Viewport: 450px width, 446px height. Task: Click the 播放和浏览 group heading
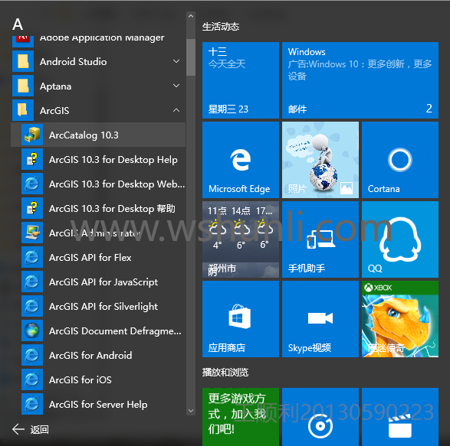pyautogui.click(x=225, y=373)
